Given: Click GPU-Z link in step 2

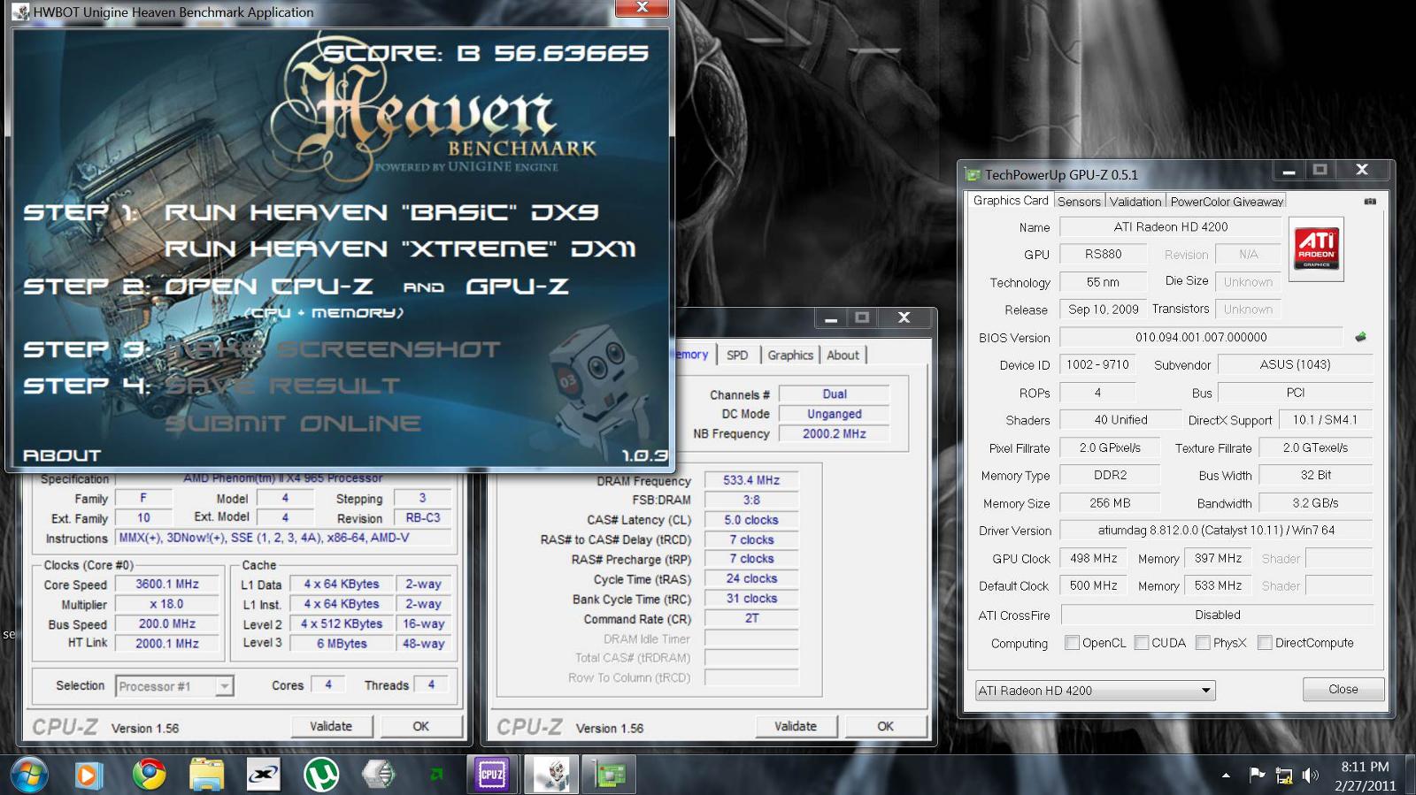Looking at the screenshot, I should point(517,286).
